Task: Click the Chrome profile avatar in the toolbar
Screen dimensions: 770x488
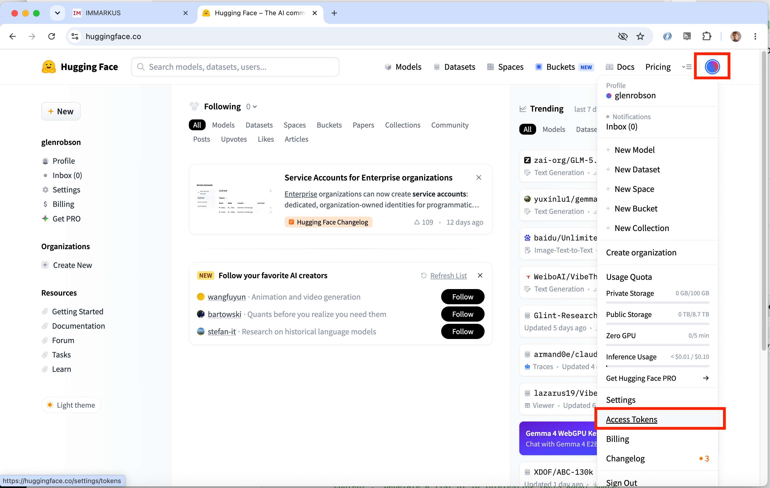Action: tap(736, 36)
